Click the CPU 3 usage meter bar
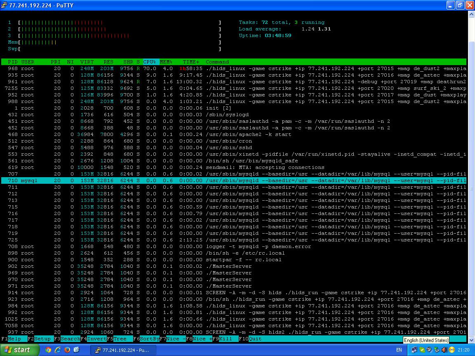 [x=120, y=36]
